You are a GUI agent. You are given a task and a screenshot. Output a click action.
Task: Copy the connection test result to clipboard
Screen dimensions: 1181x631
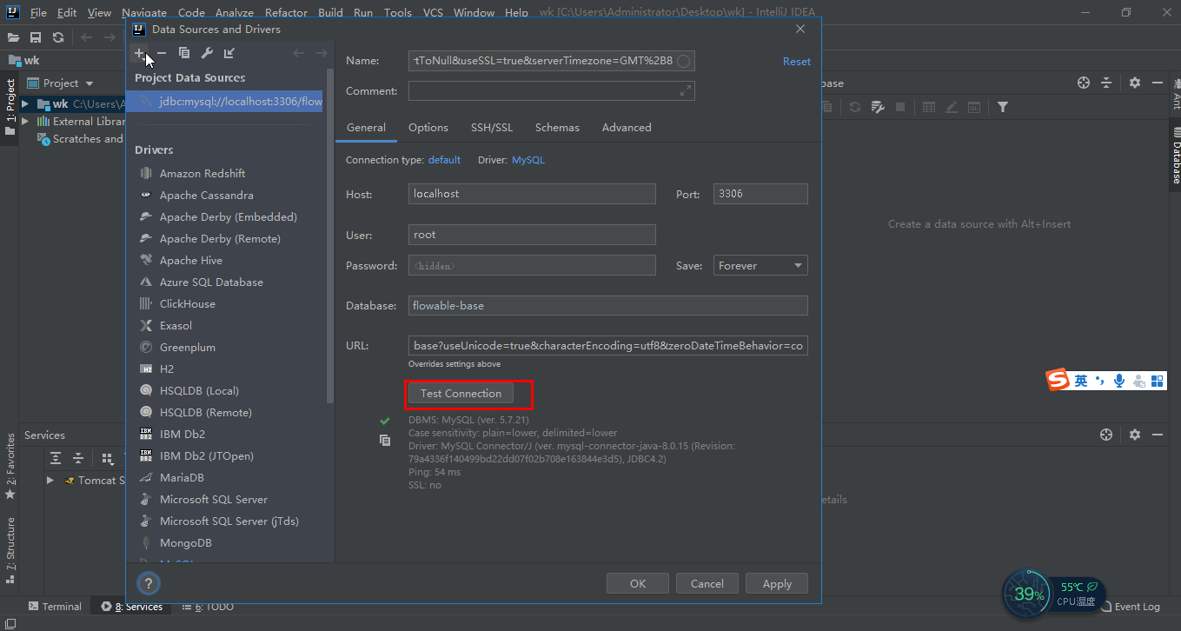tap(385, 441)
